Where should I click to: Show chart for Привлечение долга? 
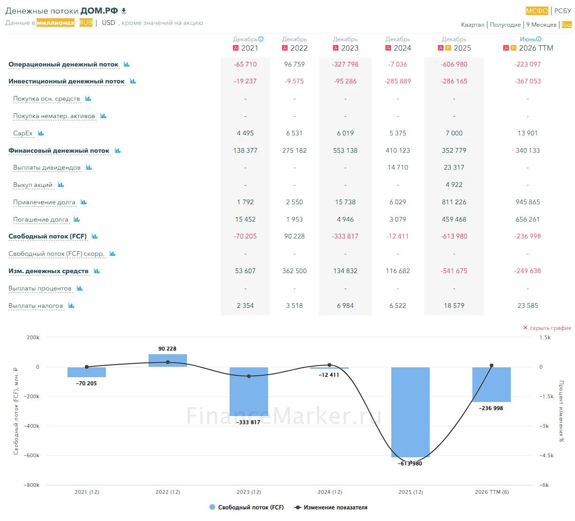click(83, 202)
